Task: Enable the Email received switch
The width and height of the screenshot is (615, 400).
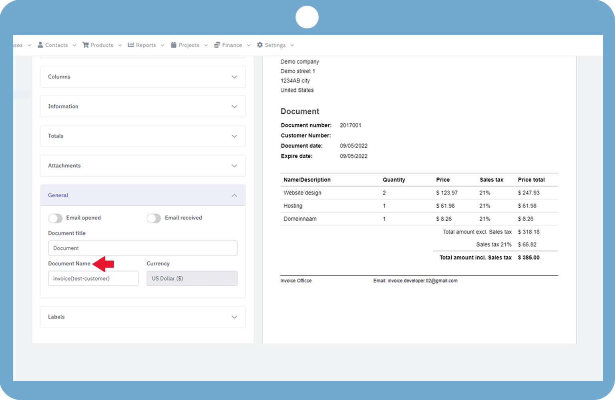Action: click(x=154, y=218)
